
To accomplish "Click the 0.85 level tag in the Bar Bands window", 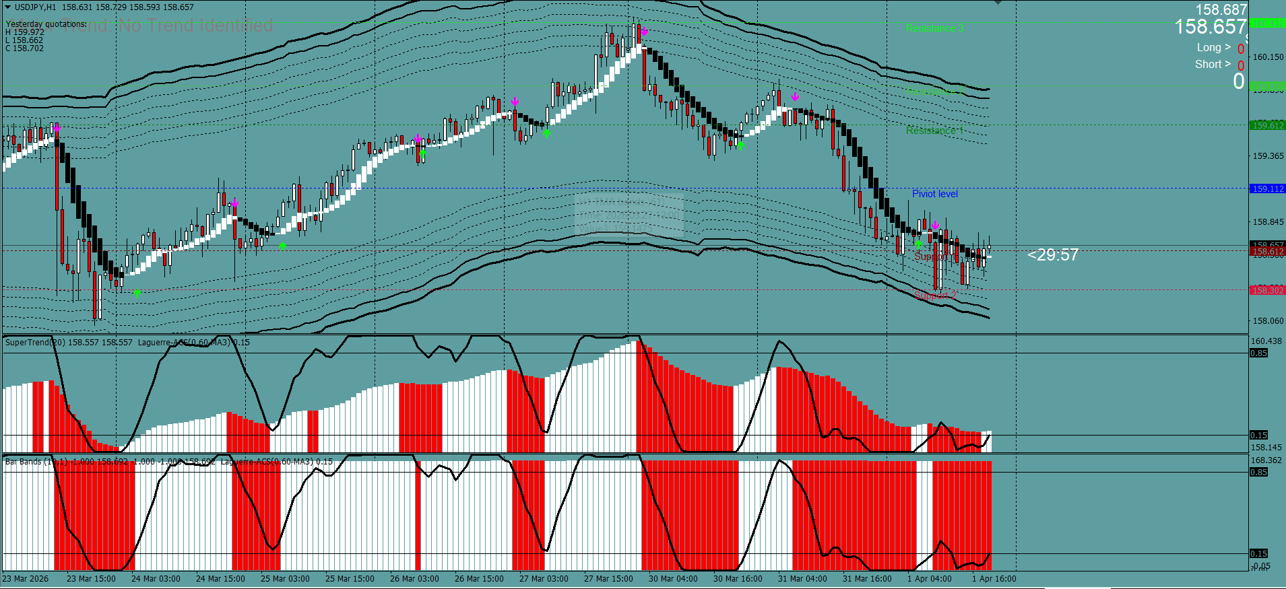I will pyautogui.click(x=1258, y=473).
